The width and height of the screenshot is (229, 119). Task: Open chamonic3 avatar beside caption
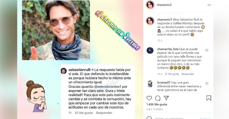click(x=150, y=21)
